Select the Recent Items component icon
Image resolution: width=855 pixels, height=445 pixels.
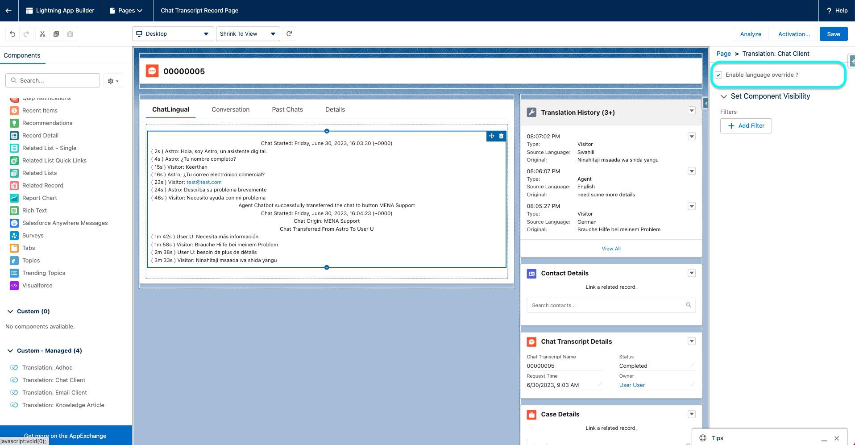pos(14,110)
